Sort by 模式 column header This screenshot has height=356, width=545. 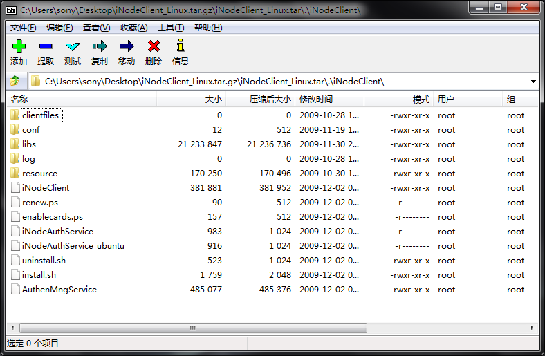tap(398, 100)
